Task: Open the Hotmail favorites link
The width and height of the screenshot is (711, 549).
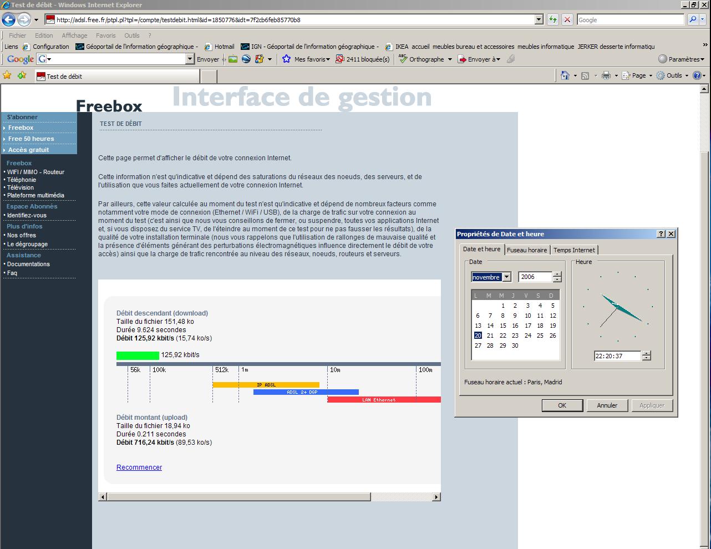Action: [x=220, y=47]
